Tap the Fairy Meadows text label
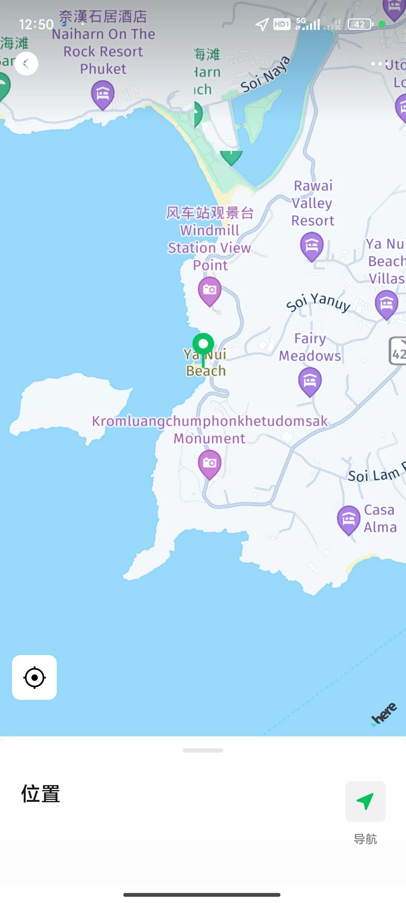This screenshot has height=903, width=406. click(310, 347)
